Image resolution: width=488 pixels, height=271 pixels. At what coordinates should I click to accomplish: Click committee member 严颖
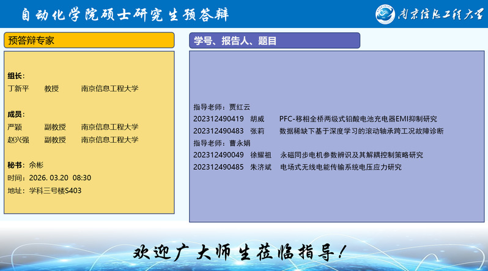[x=15, y=127]
